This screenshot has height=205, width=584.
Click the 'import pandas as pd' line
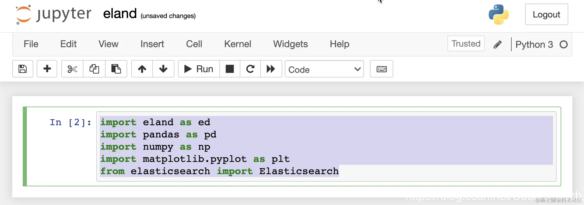pyautogui.click(x=158, y=135)
